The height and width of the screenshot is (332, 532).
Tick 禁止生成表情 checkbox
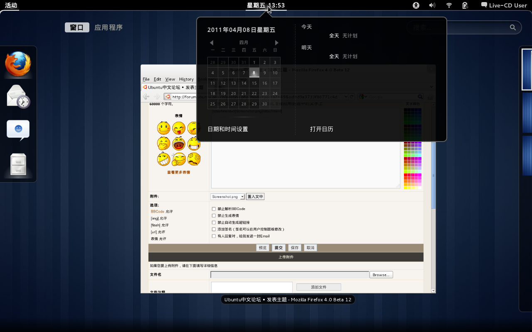214,215
